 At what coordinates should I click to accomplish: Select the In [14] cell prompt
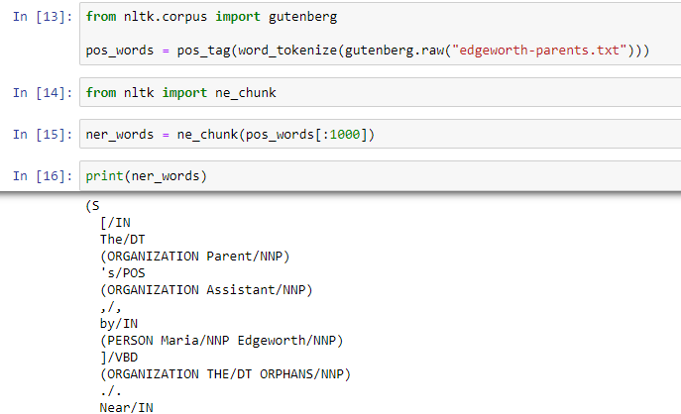(x=41, y=92)
